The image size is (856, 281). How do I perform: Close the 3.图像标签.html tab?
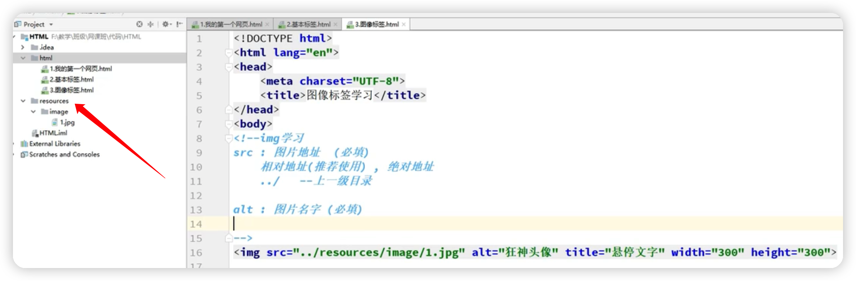click(404, 24)
